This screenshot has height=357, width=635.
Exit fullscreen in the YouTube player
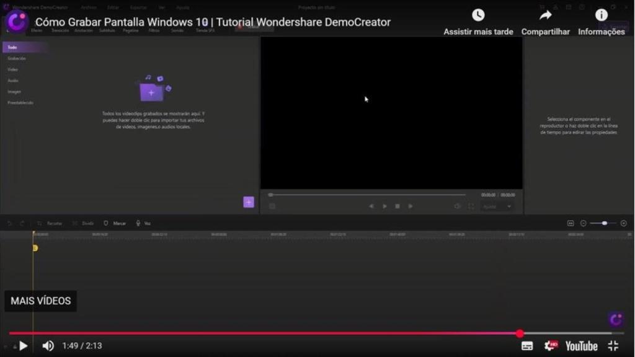[x=613, y=346]
